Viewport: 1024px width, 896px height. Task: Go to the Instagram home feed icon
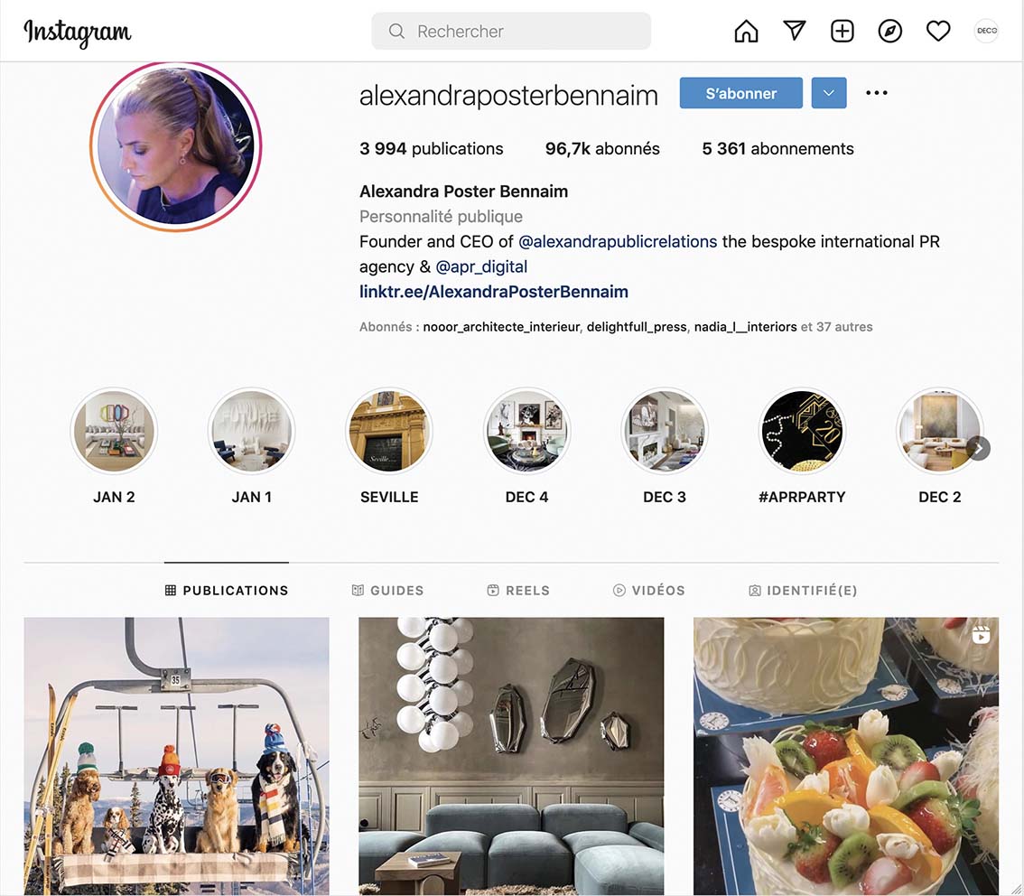pyautogui.click(x=746, y=31)
